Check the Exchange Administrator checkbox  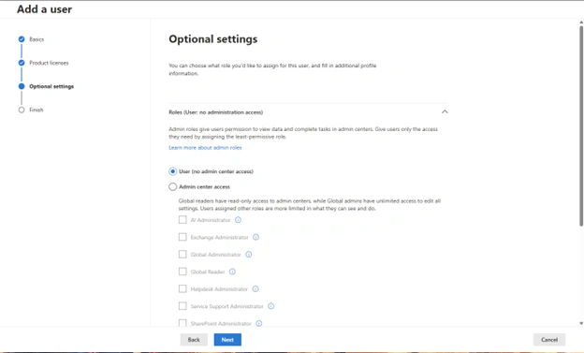(x=182, y=237)
